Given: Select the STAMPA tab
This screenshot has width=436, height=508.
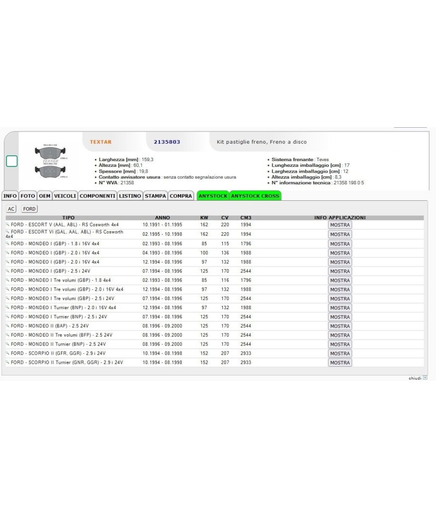Looking at the screenshot, I should coord(156,196).
